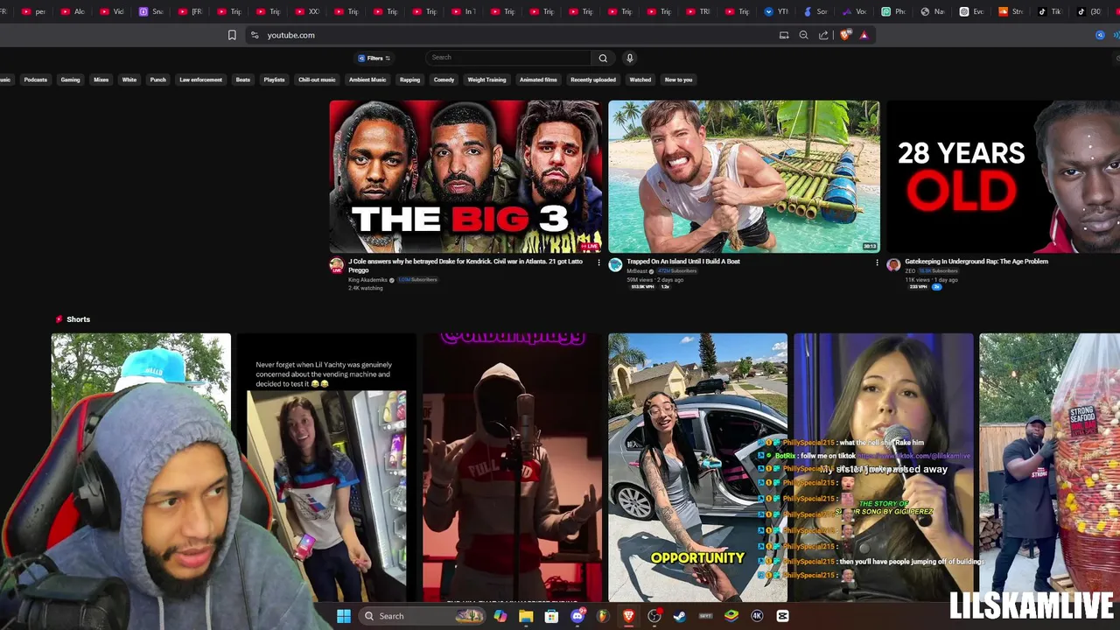Open more options for J Cole video
This screenshot has height=630, width=1120.
[x=598, y=262]
